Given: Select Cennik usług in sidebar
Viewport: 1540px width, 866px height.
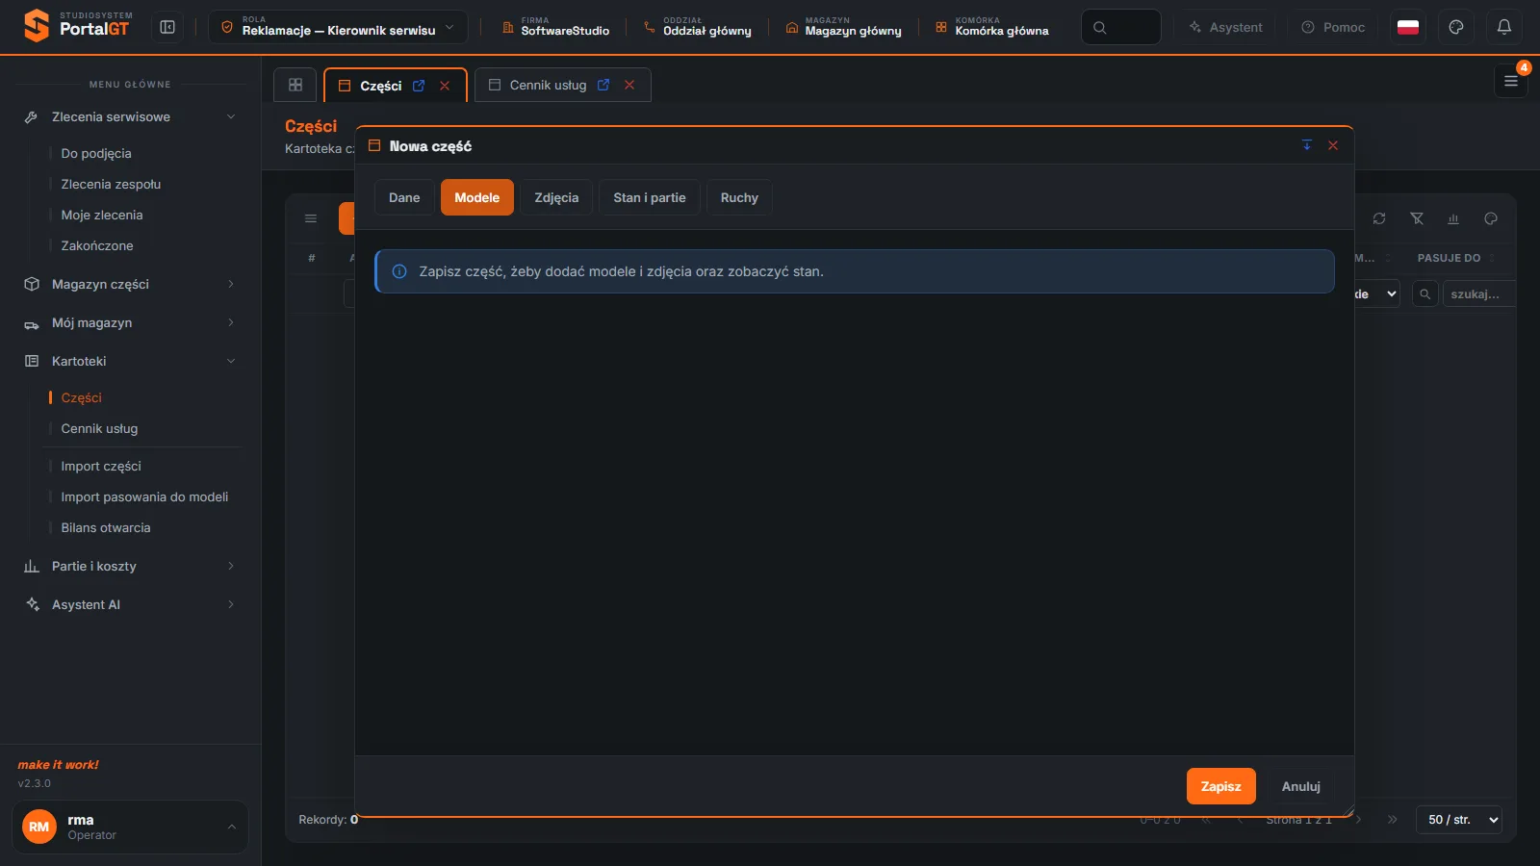Looking at the screenshot, I should [99, 428].
